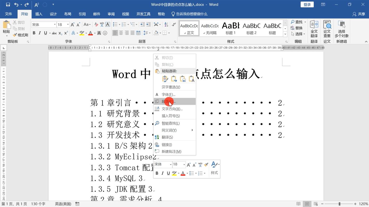Click the 120% zoom level in status bar

(363, 204)
